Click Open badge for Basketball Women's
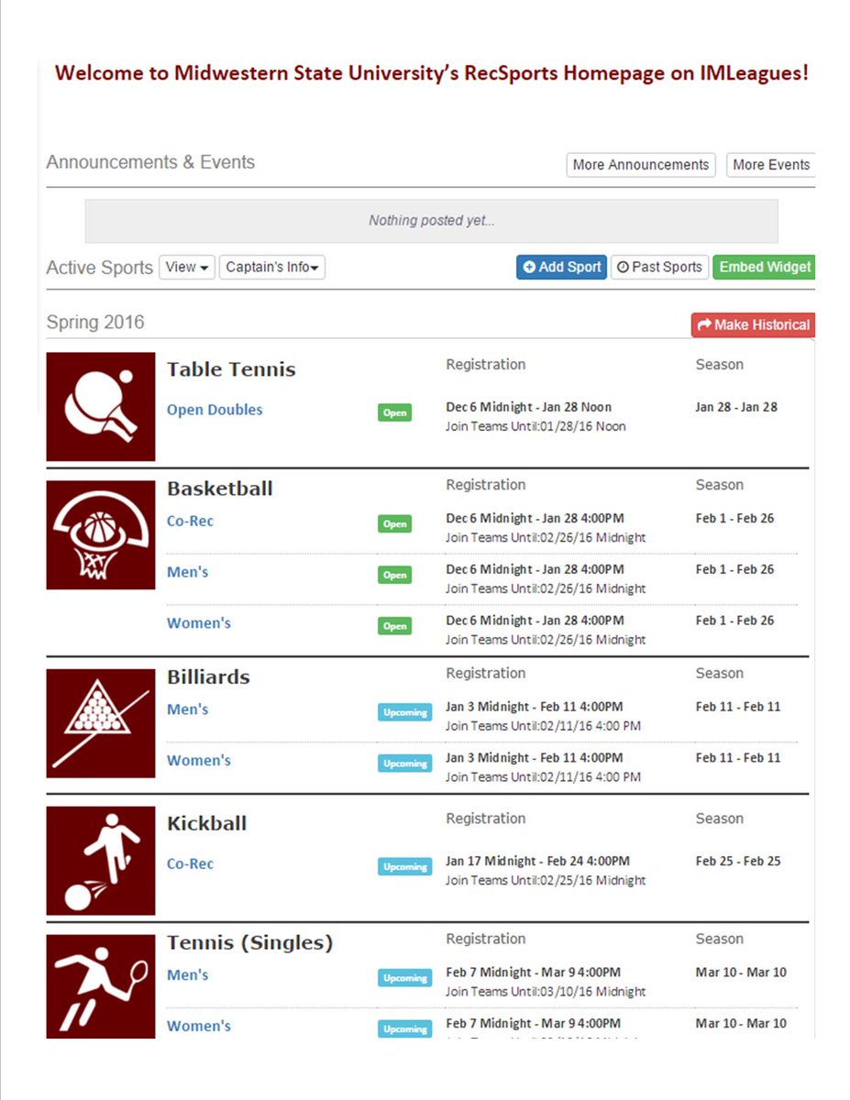 395,626
